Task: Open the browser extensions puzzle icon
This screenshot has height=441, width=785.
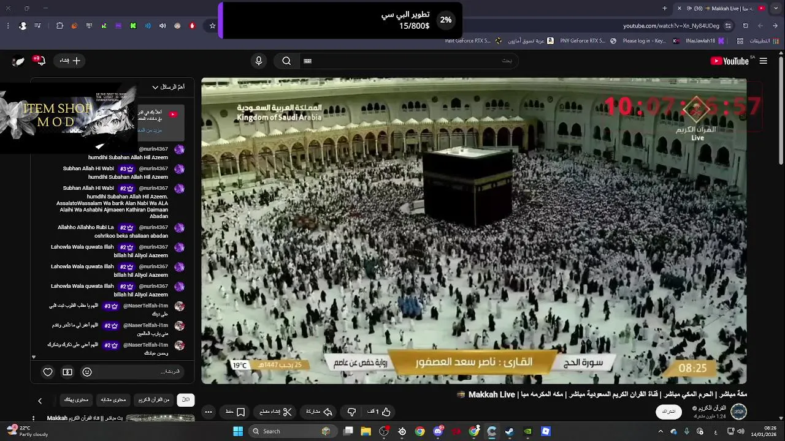Action: [59, 26]
